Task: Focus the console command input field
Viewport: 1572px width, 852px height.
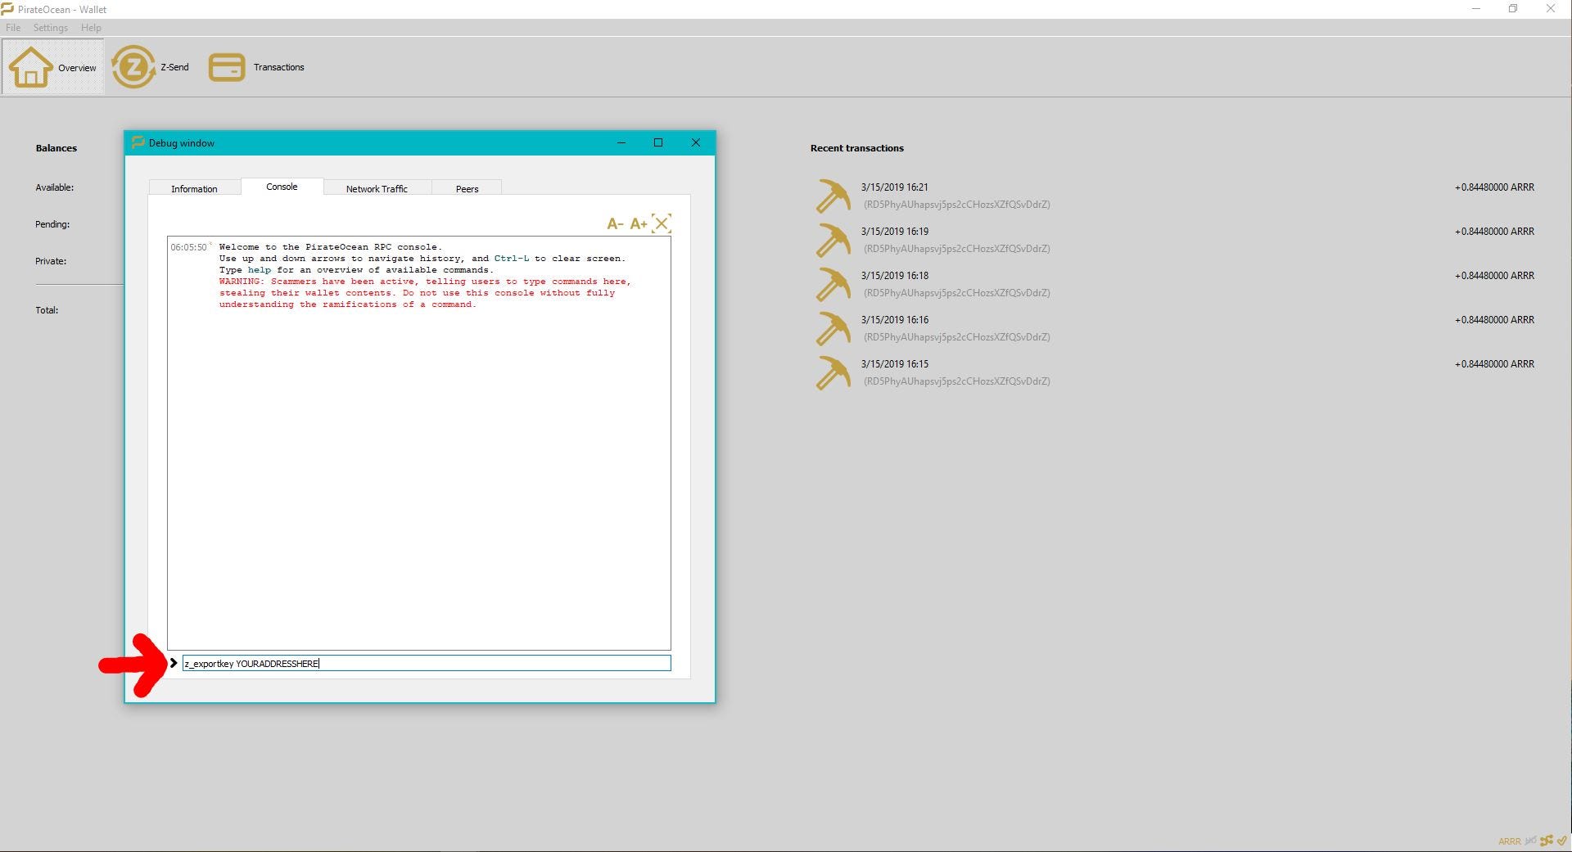Action: pyautogui.click(x=426, y=663)
